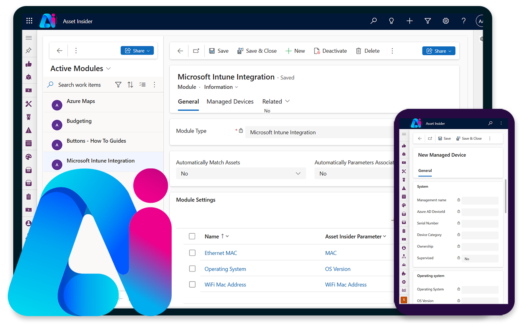The image size is (524, 334).
Task: Open the MAC parameter link
Action: click(331, 253)
